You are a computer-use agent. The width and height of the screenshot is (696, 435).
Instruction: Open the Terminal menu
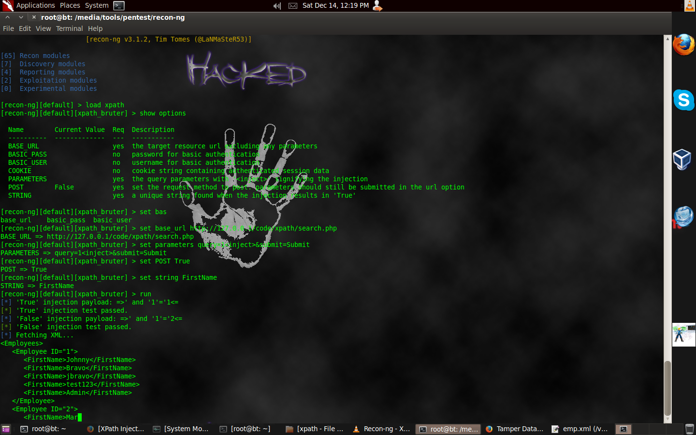click(x=69, y=29)
